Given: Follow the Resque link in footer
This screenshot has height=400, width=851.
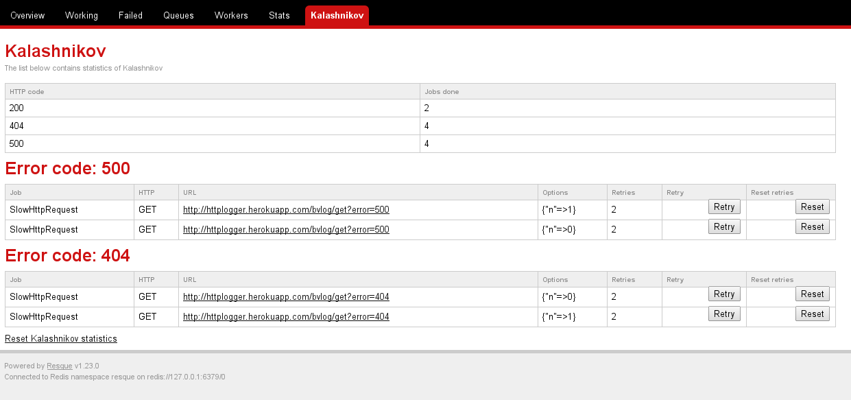Looking at the screenshot, I should [x=60, y=366].
